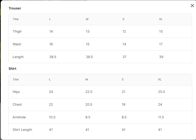196x140 pixels.
Task: Click the Shirt Length row label
Action: [x=22, y=130]
